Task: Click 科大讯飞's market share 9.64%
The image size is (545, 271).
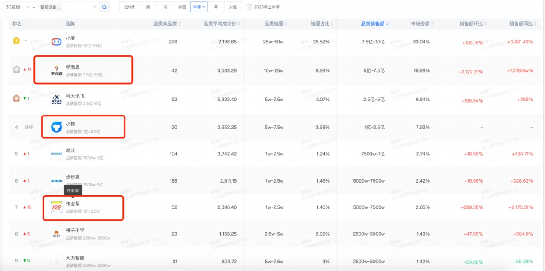Action: [423, 100]
